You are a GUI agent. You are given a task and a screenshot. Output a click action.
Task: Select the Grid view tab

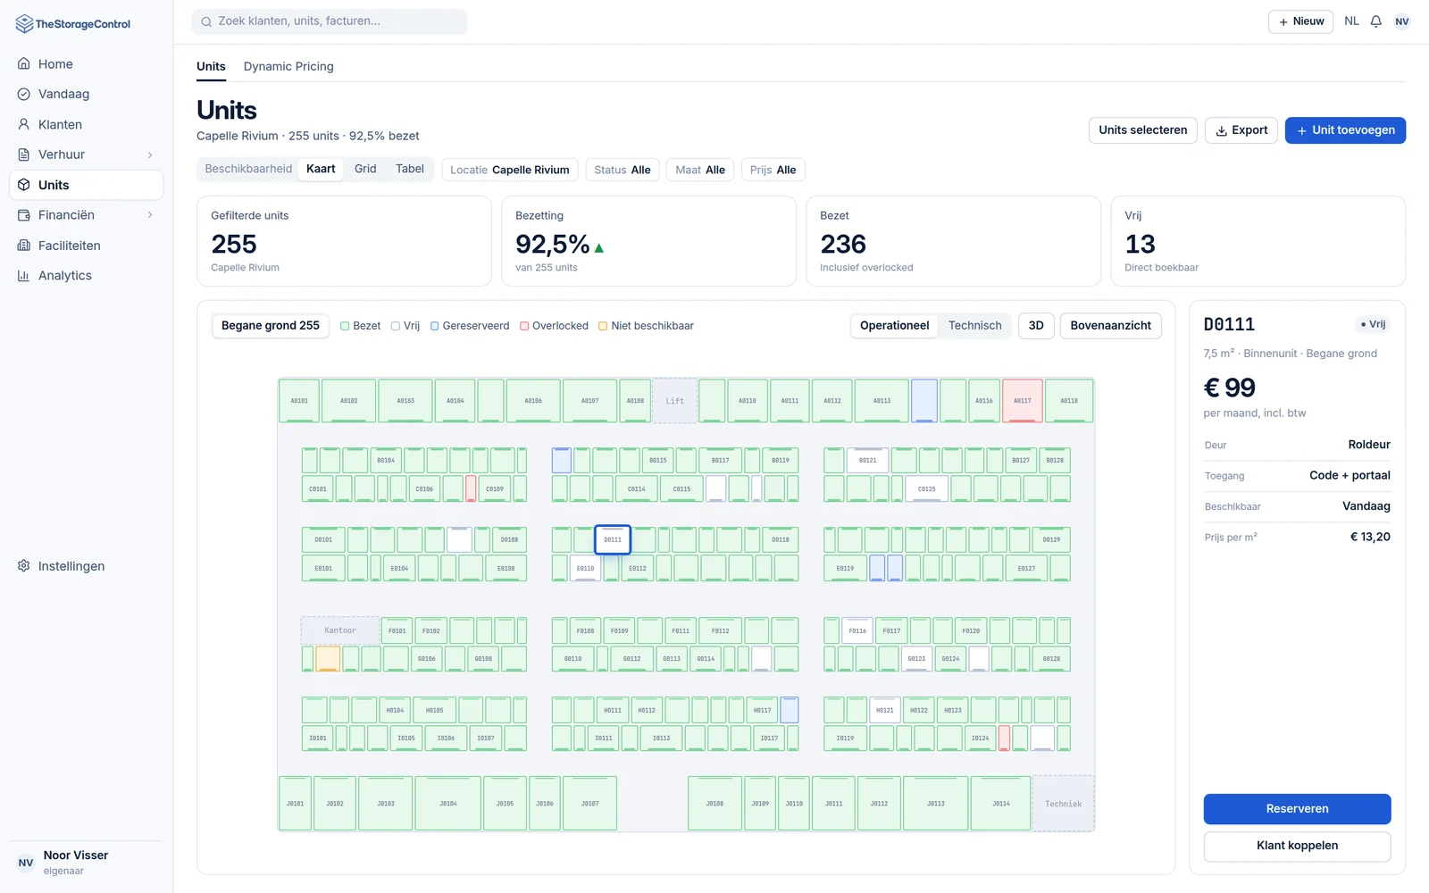click(365, 169)
